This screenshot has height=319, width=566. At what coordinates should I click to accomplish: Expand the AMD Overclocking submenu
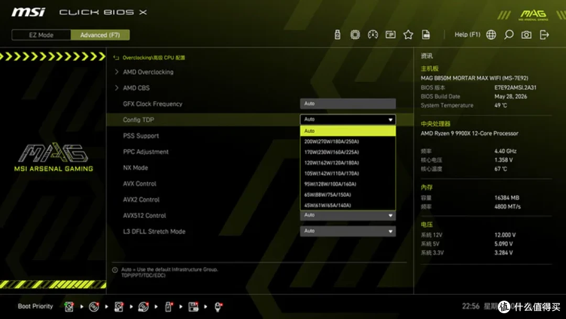[x=148, y=72]
